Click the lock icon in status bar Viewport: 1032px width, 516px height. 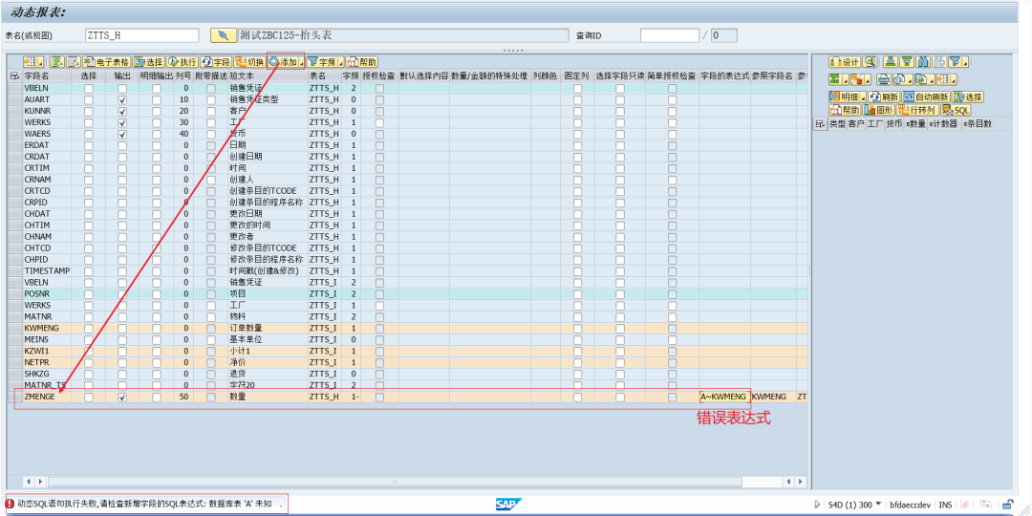1007,505
